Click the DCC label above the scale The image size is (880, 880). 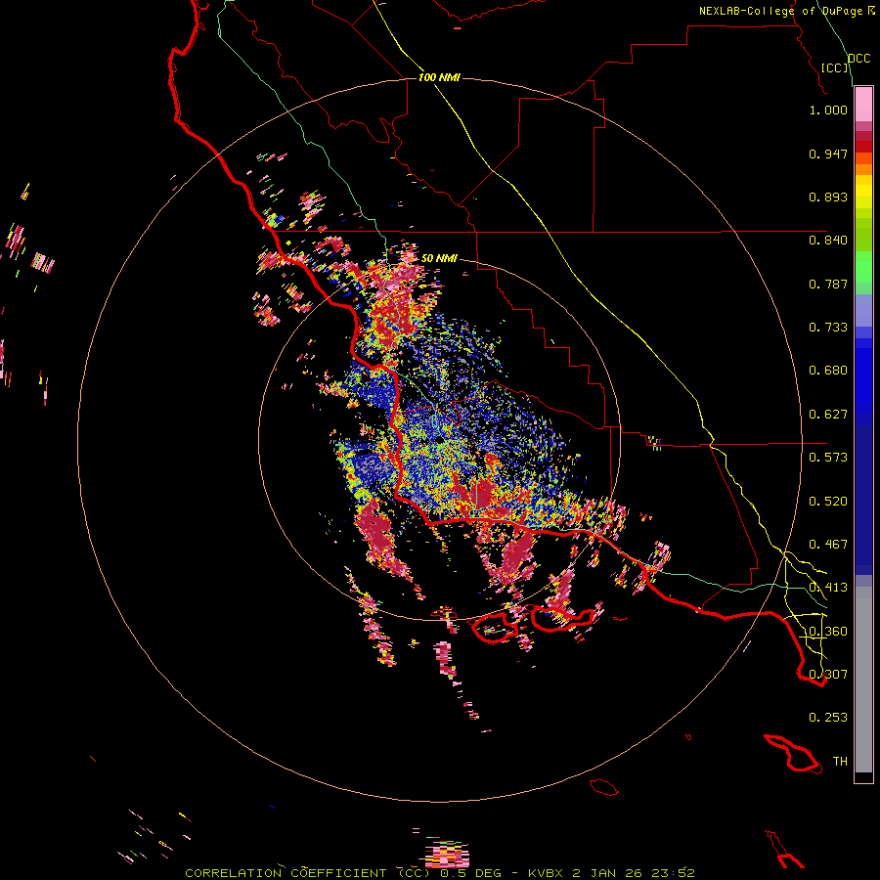(x=858, y=59)
